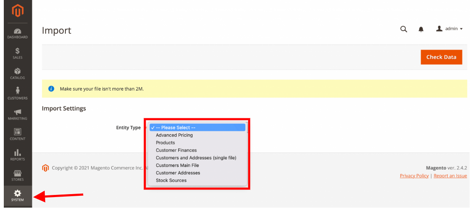This screenshot has height=208, width=470.
Task: Open the Dashboard sidebar section
Action: click(17, 33)
